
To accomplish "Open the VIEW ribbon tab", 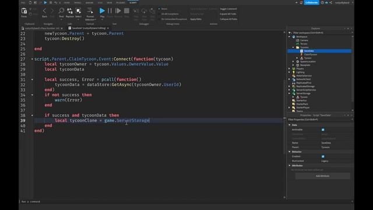I will (110, 2).
